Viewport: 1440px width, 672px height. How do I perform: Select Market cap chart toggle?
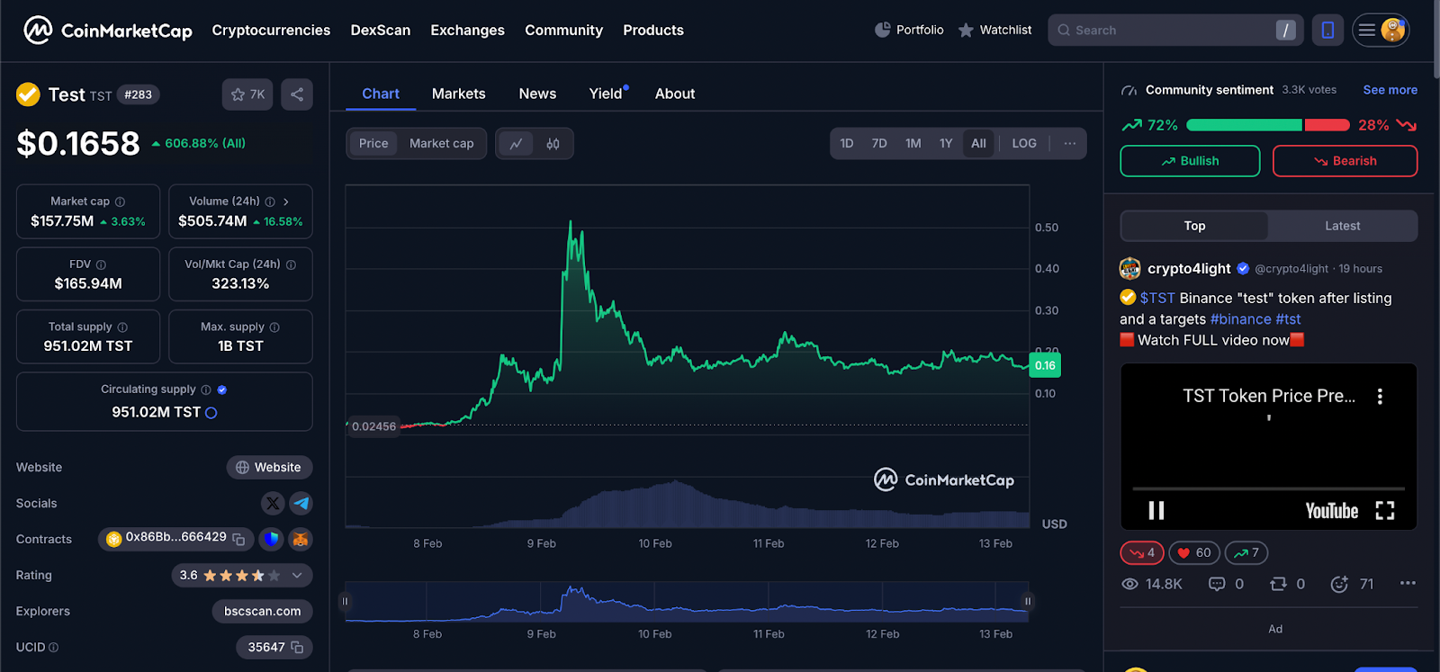pos(441,143)
